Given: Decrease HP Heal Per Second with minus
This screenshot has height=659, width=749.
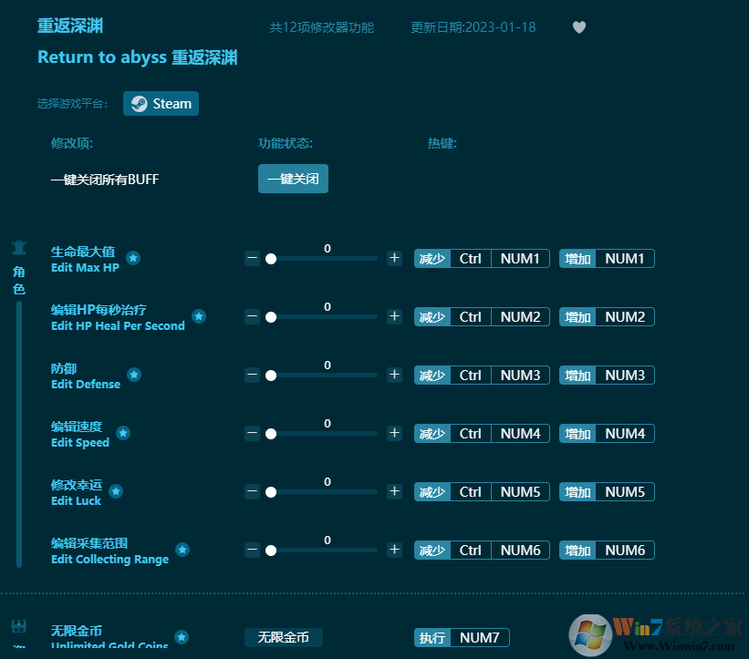Looking at the screenshot, I should pos(252,316).
